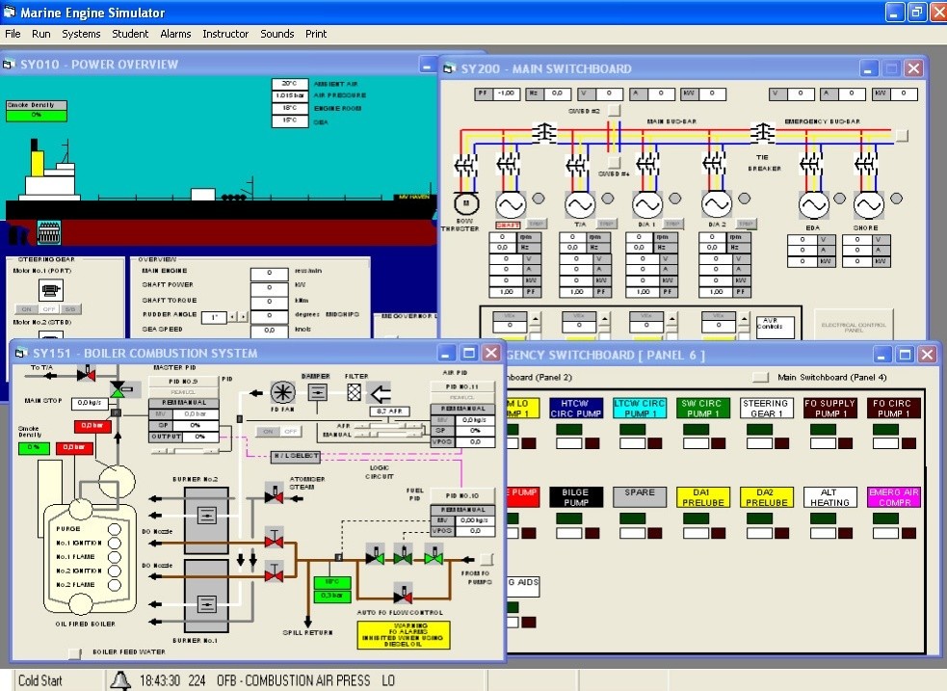Select the T/A generator symbol

point(580,204)
